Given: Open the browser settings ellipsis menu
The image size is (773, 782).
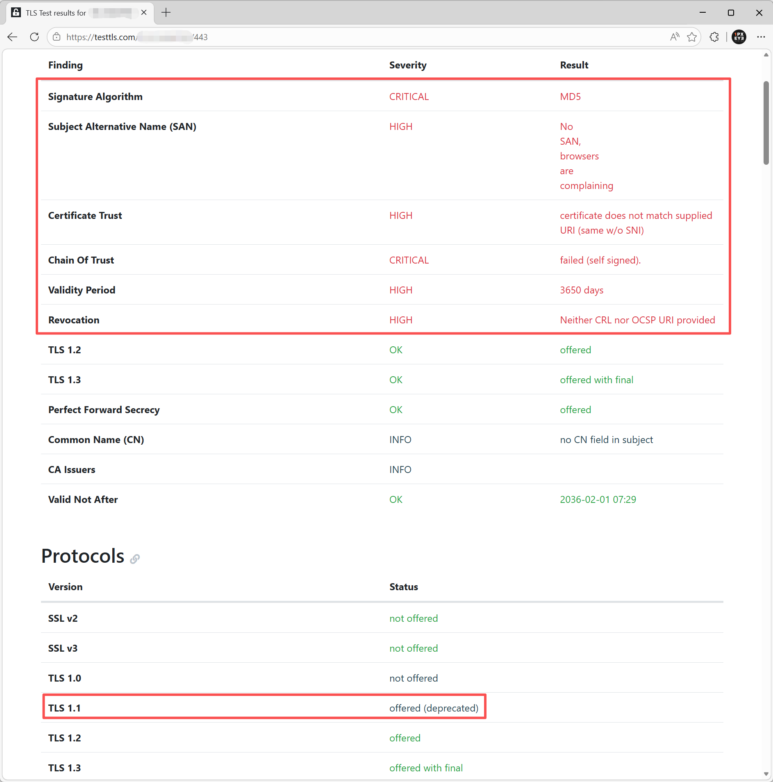Looking at the screenshot, I should [761, 37].
